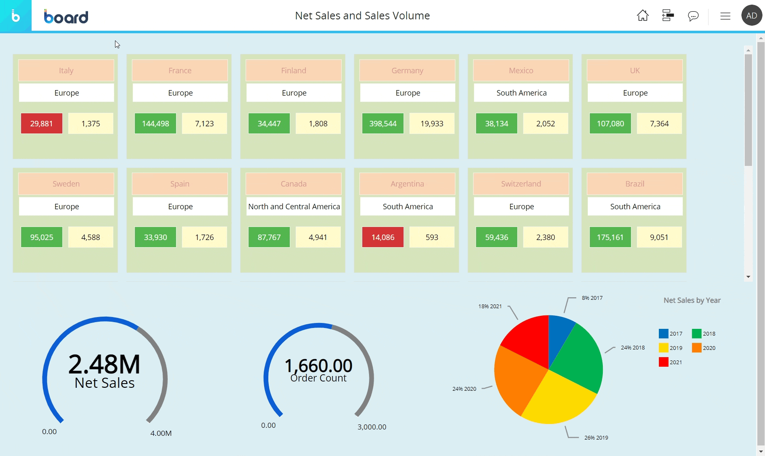Viewport: 765px width, 456px height.
Task: Click the Board wordmark logo
Action: tap(66, 17)
